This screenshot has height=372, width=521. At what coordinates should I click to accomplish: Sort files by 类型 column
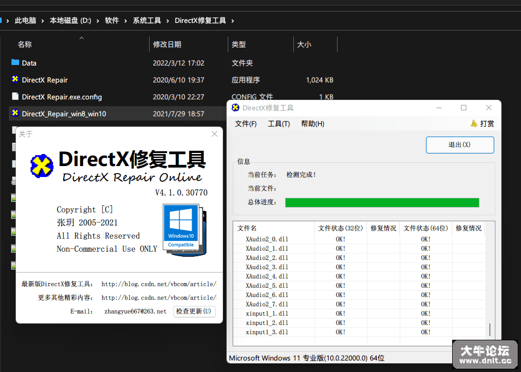[239, 45]
